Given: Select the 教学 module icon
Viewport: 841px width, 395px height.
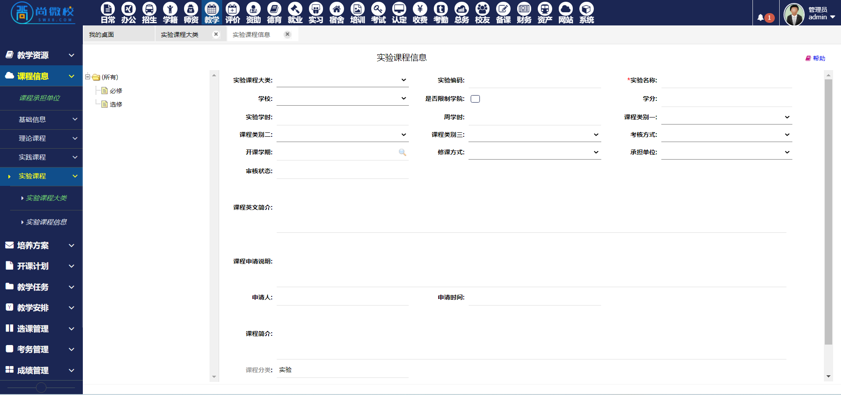Looking at the screenshot, I should coord(212,13).
